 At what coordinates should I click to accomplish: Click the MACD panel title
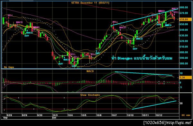(x=90, y=71)
